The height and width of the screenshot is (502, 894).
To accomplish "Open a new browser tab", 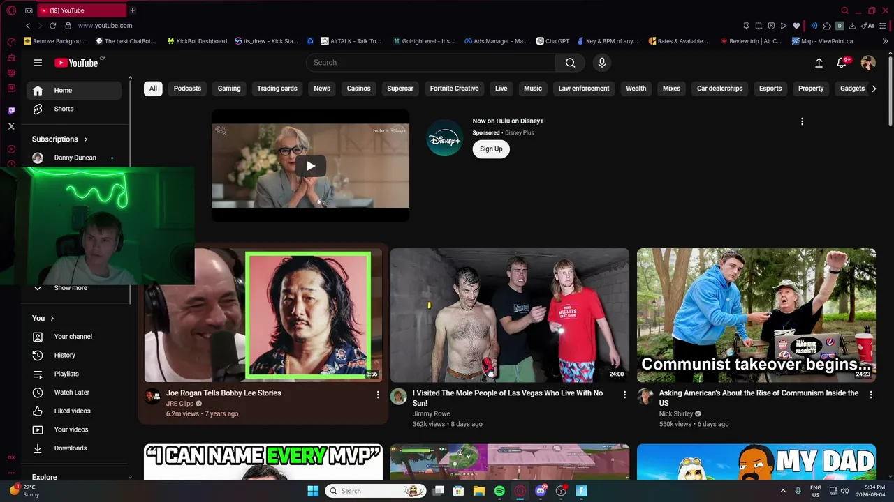I will coord(133,10).
